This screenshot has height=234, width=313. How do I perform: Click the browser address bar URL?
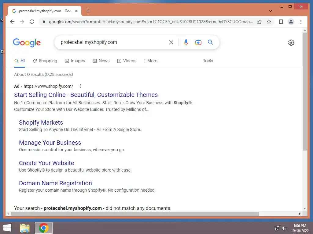[x=151, y=22]
